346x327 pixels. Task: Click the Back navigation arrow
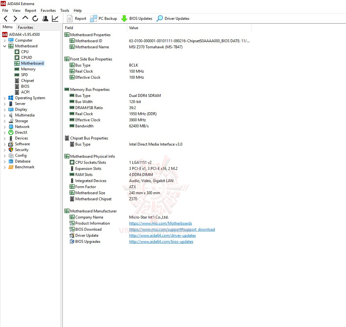click(x=6, y=19)
